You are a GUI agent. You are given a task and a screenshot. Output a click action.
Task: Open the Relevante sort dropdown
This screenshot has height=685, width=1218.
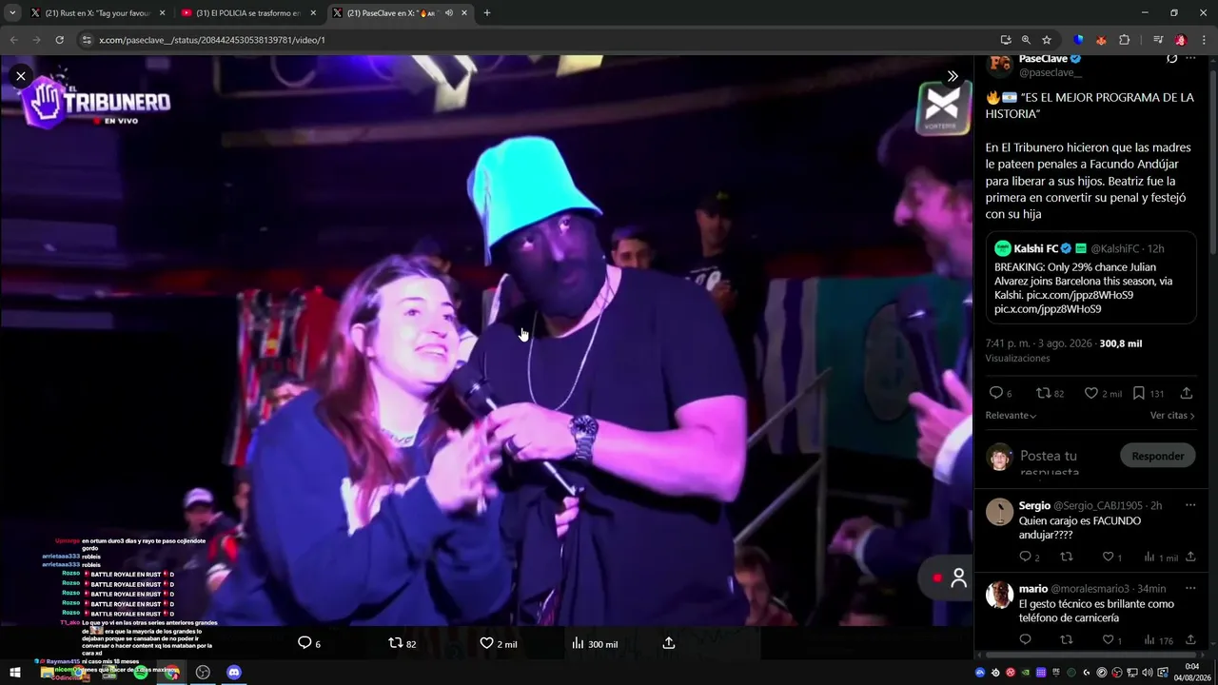click(x=1011, y=416)
